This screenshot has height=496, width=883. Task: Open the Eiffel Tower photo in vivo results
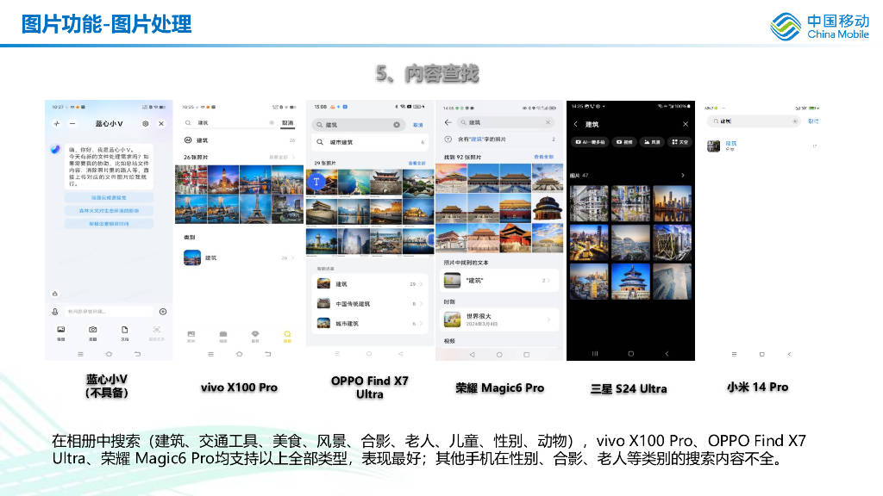[x=255, y=208]
